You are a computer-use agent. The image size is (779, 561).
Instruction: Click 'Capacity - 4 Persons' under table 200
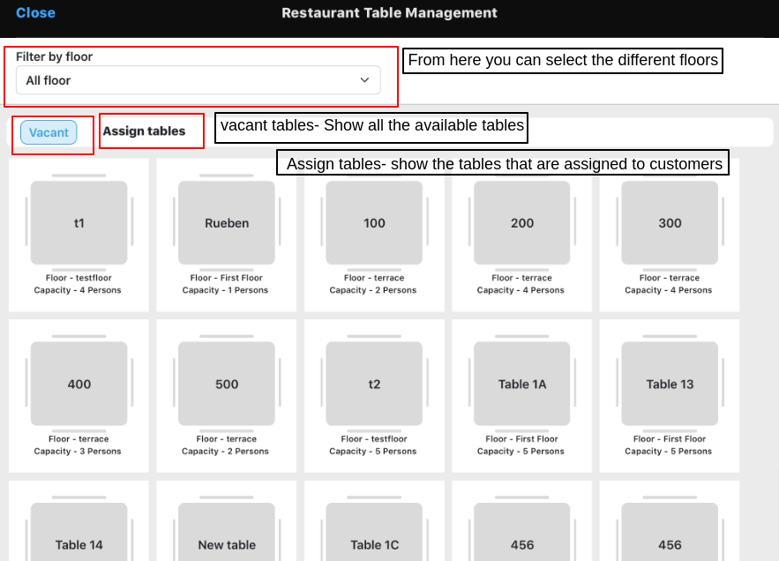pos(521,290)
